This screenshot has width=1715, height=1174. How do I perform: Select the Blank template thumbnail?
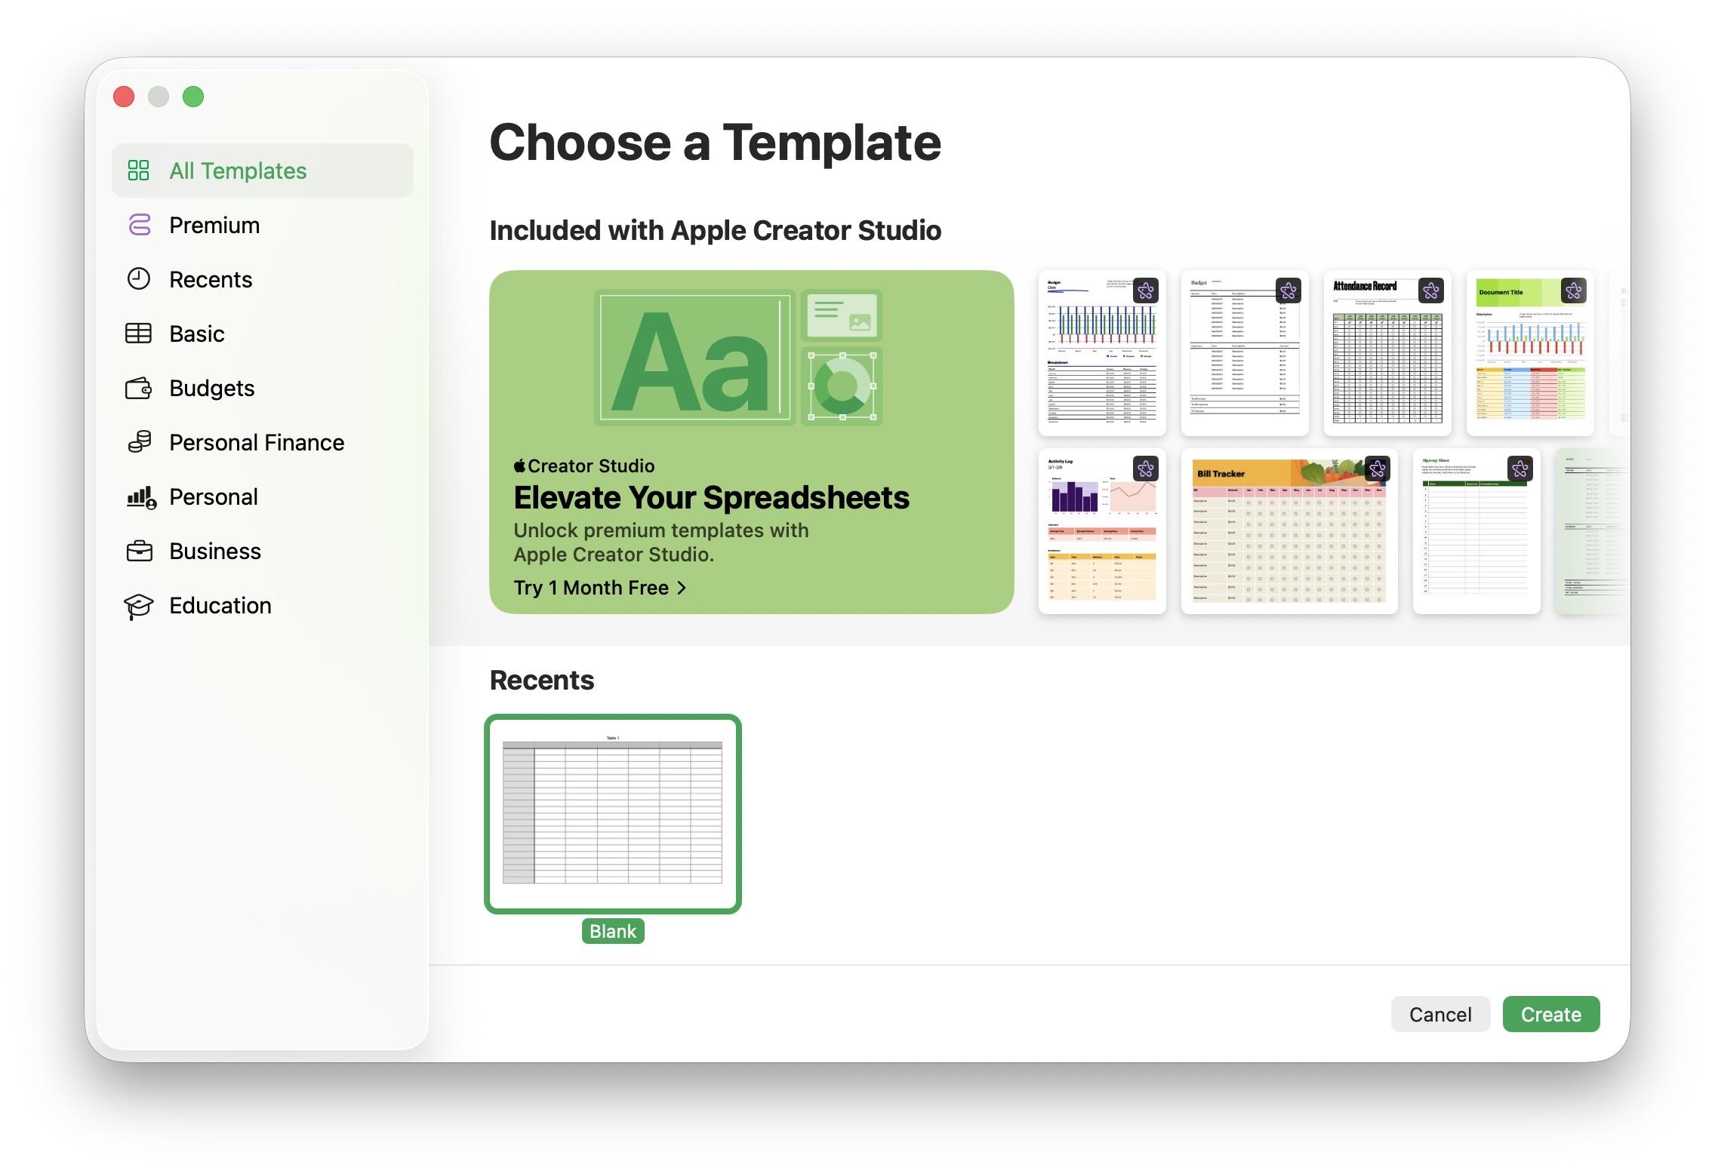(612, 813)
